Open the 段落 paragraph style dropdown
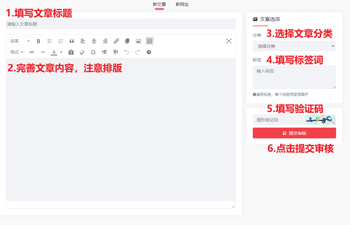350x225 pixels. (x=20, y=41)
